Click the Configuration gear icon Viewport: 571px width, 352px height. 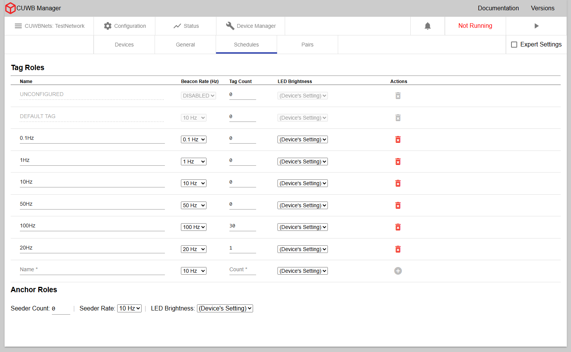pyautogui.click(x=108, y=26)
